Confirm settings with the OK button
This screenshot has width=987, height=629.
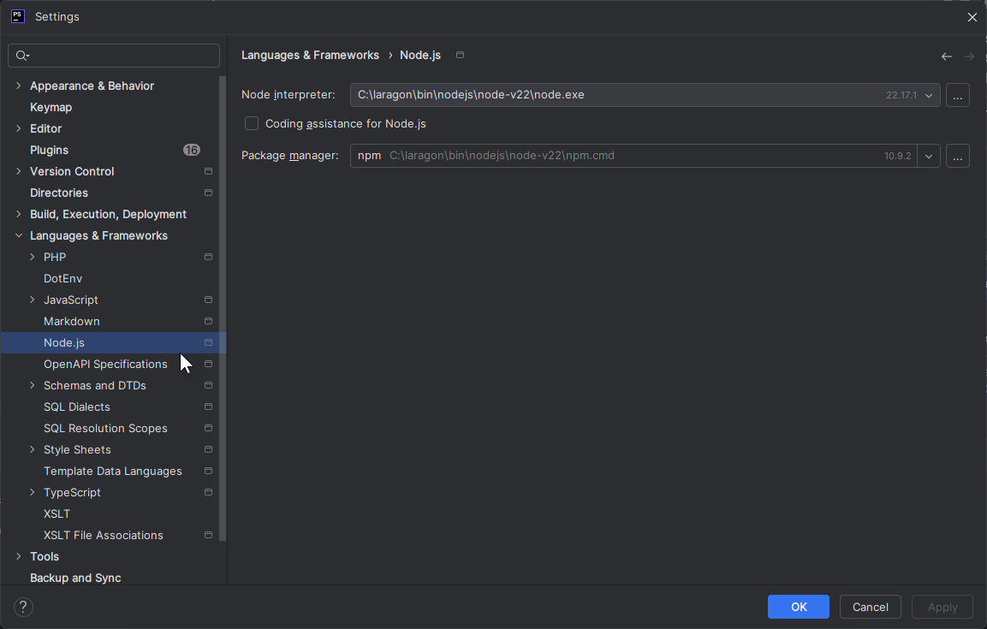[x=798, y=607]
